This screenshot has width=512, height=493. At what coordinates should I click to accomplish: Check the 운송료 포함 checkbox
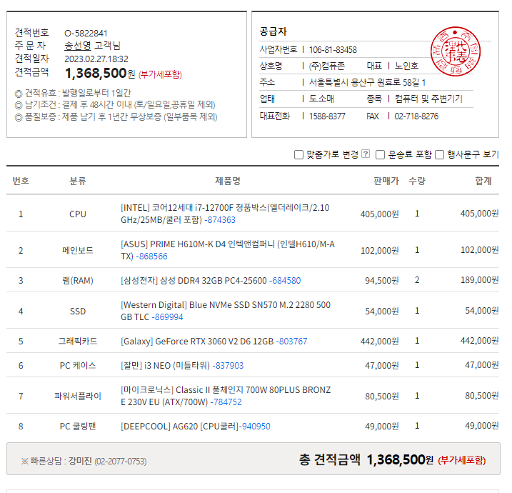(381, 154)
